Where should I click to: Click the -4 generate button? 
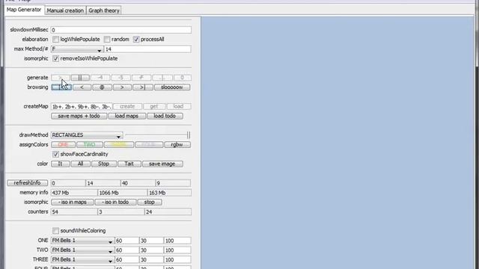(100, 78)
